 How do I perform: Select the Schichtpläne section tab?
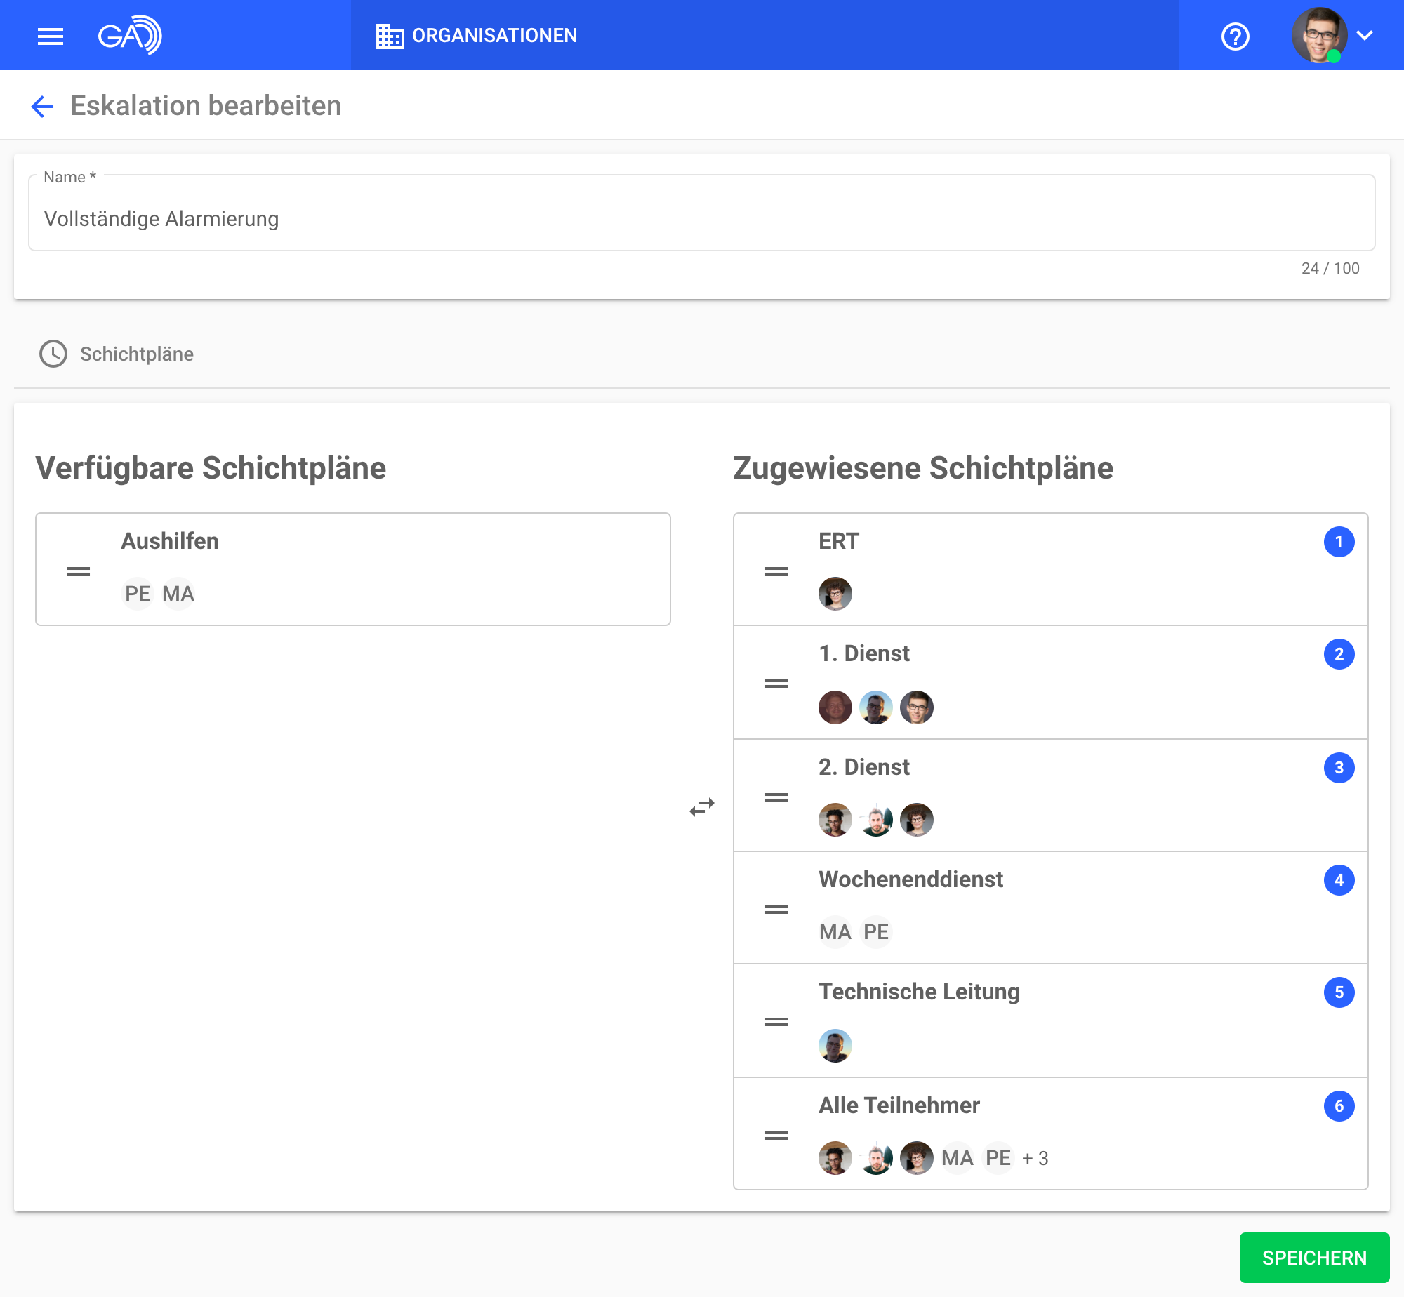[x=137, y=354]
